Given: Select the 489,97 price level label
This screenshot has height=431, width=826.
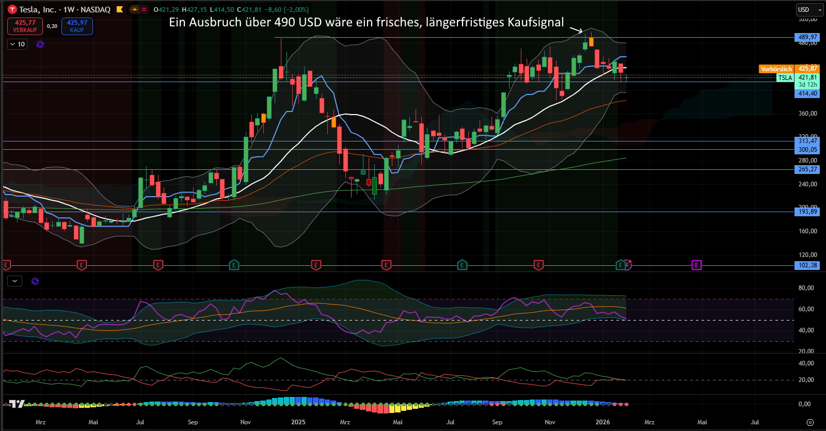Looking at the screenshot, I should (807, 37).
